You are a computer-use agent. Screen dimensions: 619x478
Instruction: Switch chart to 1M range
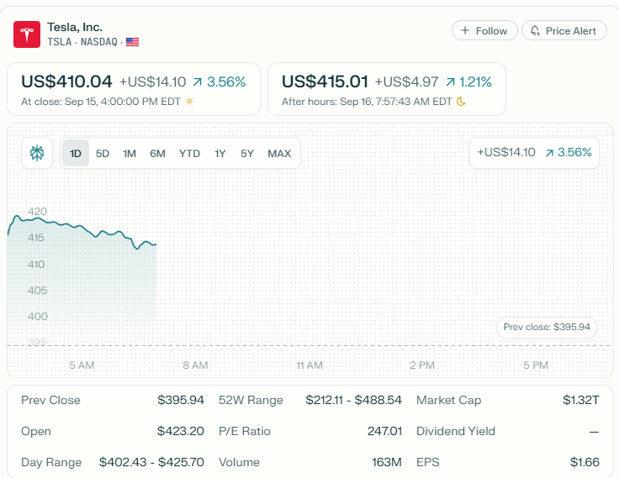130,153
